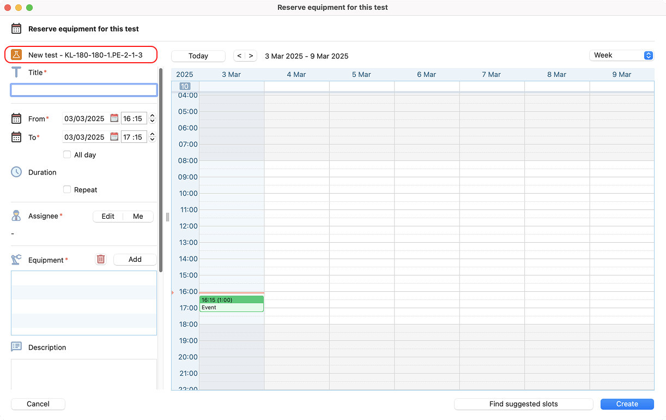Click the 8 Mar column header
The height and width of the screenshot is (420, 666).
point(557,74)
